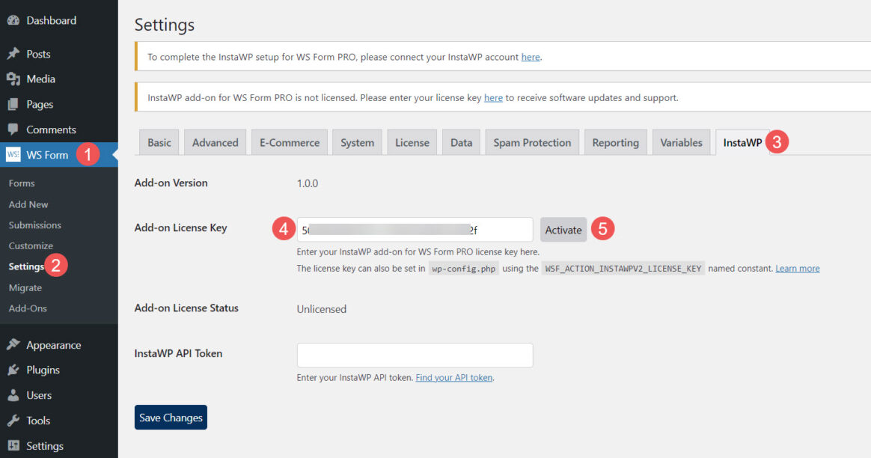The width and height of the screenshot is (871, 458).
Task: Click the Tools wrench icon
Action: click(13, 420)
